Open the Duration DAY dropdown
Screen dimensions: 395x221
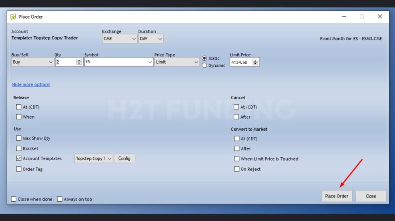[151, 39]
